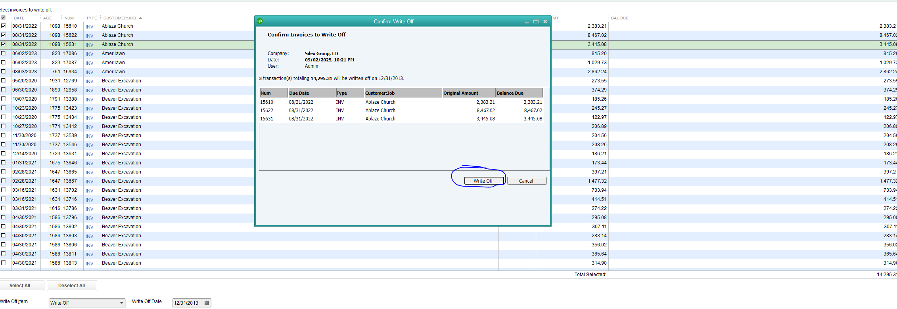The width and height of the screenshot is (897, 309).
Task: Click the Deselect All button
Action: 72,286
